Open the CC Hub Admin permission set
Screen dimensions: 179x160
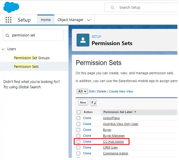pos(113,142)
